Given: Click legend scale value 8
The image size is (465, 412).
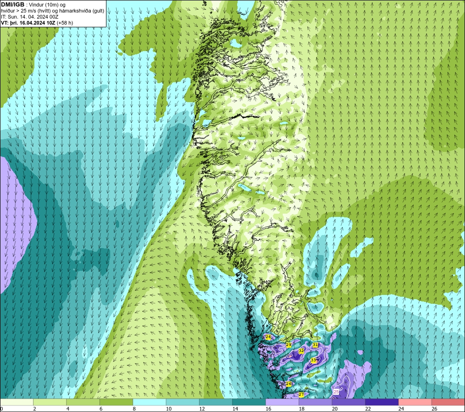Looking at the screenshot, I should [x=134, y=409].
